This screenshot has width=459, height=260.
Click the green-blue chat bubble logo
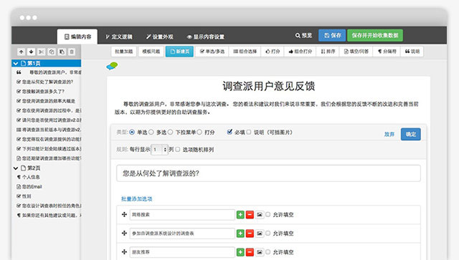pos(112,67)
